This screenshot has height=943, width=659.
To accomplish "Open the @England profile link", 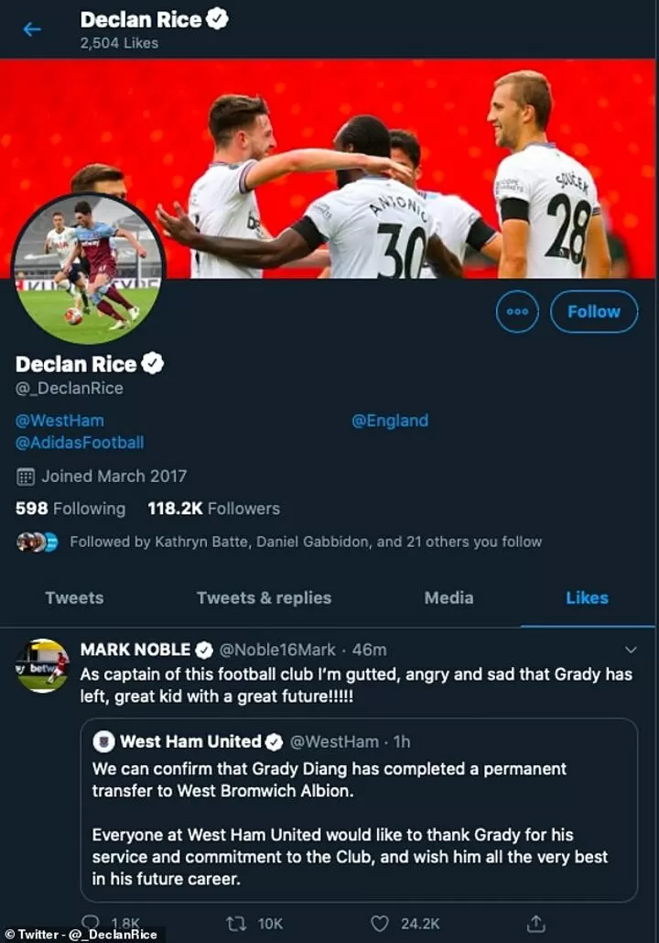I will 390,421.
